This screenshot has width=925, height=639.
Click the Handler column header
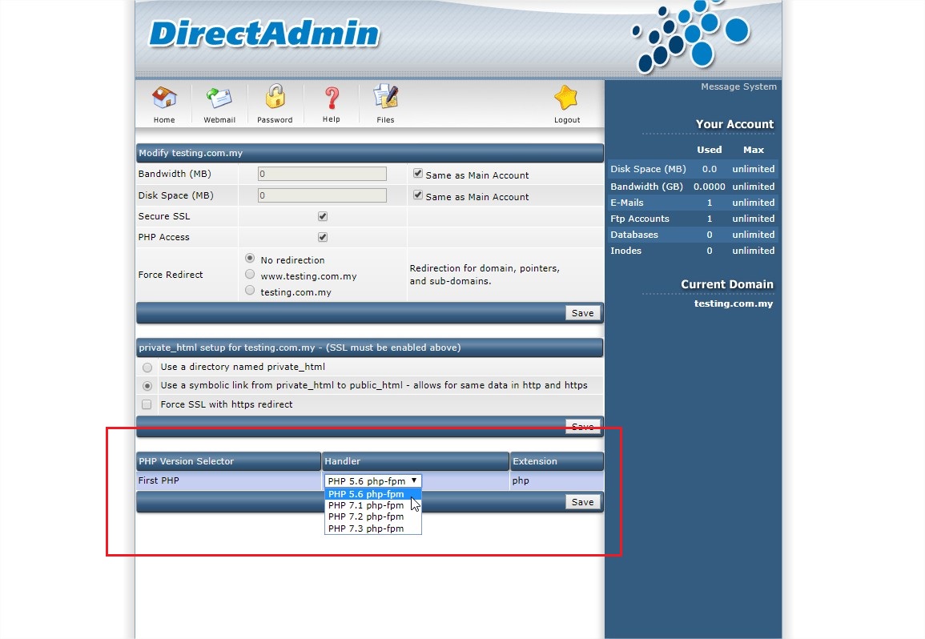(x=416, y=461)
